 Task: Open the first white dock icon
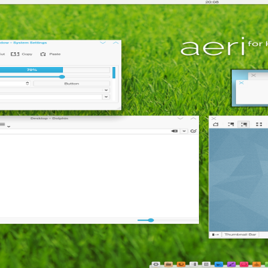156,264
